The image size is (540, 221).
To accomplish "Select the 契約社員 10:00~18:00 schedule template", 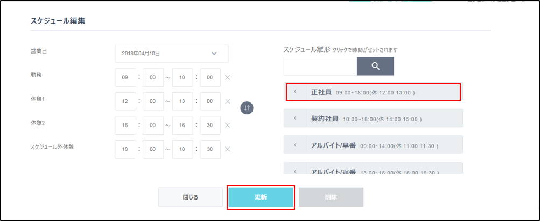I will [377, 118].
